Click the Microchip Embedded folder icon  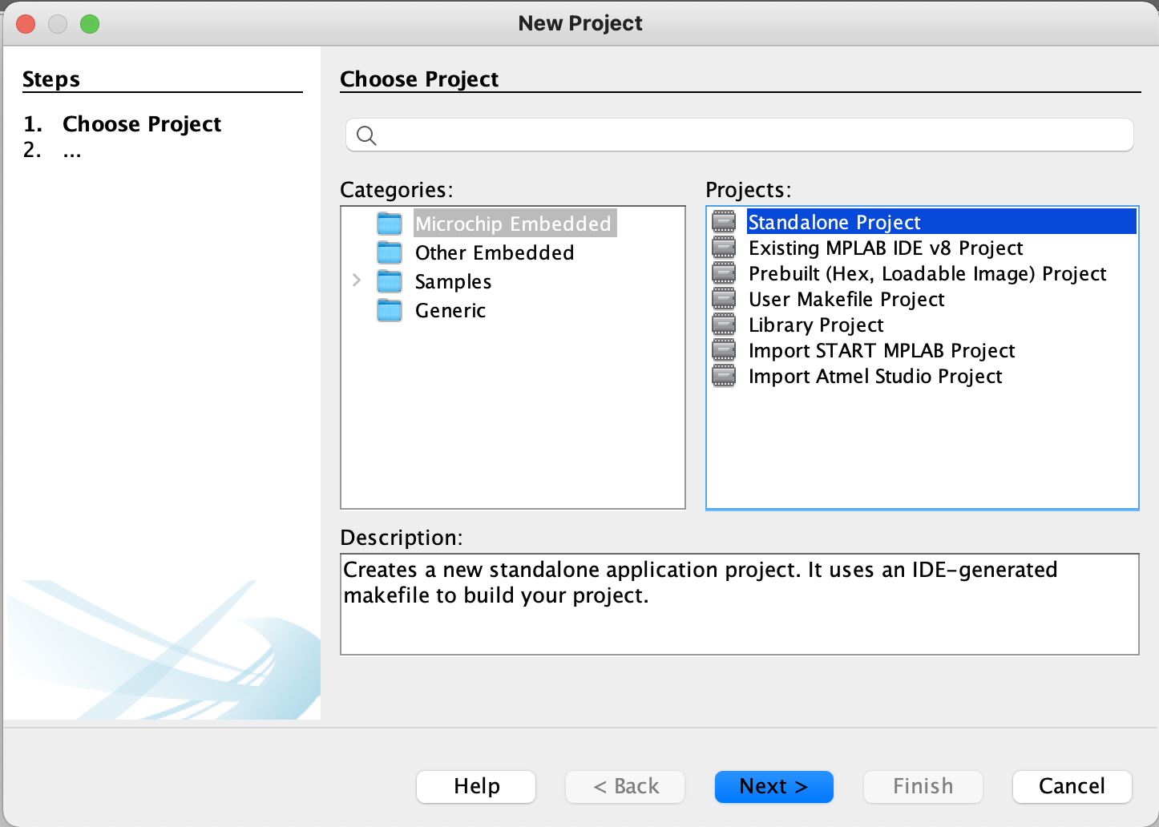click(x=390, y=224)
